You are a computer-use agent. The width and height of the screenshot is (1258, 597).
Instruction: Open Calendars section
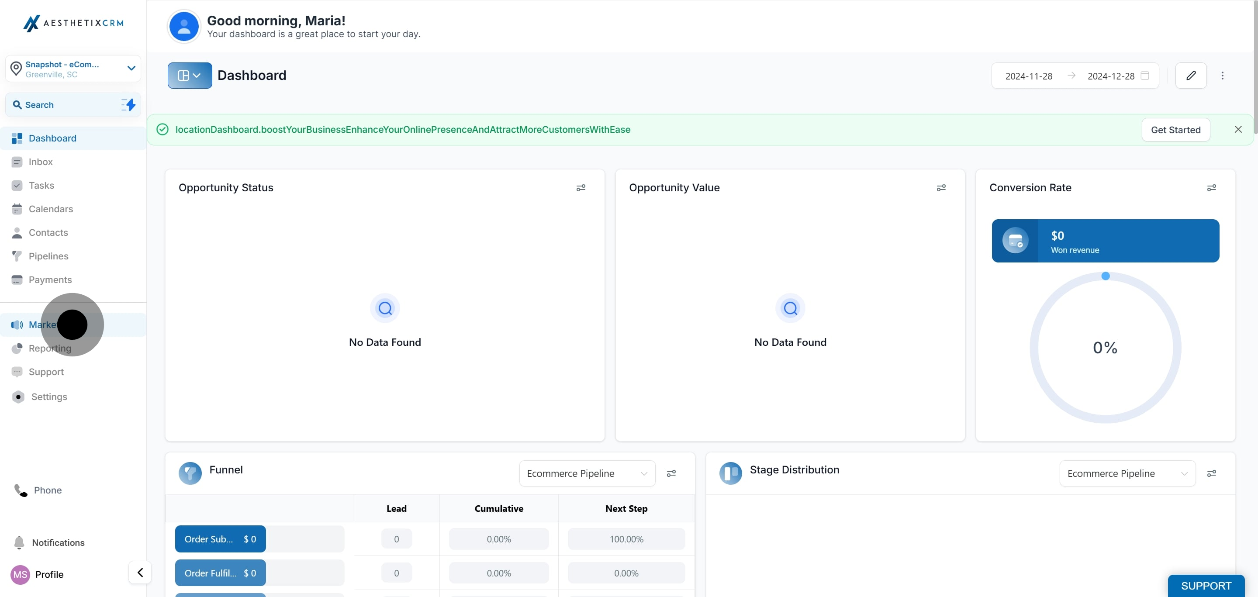73,209
